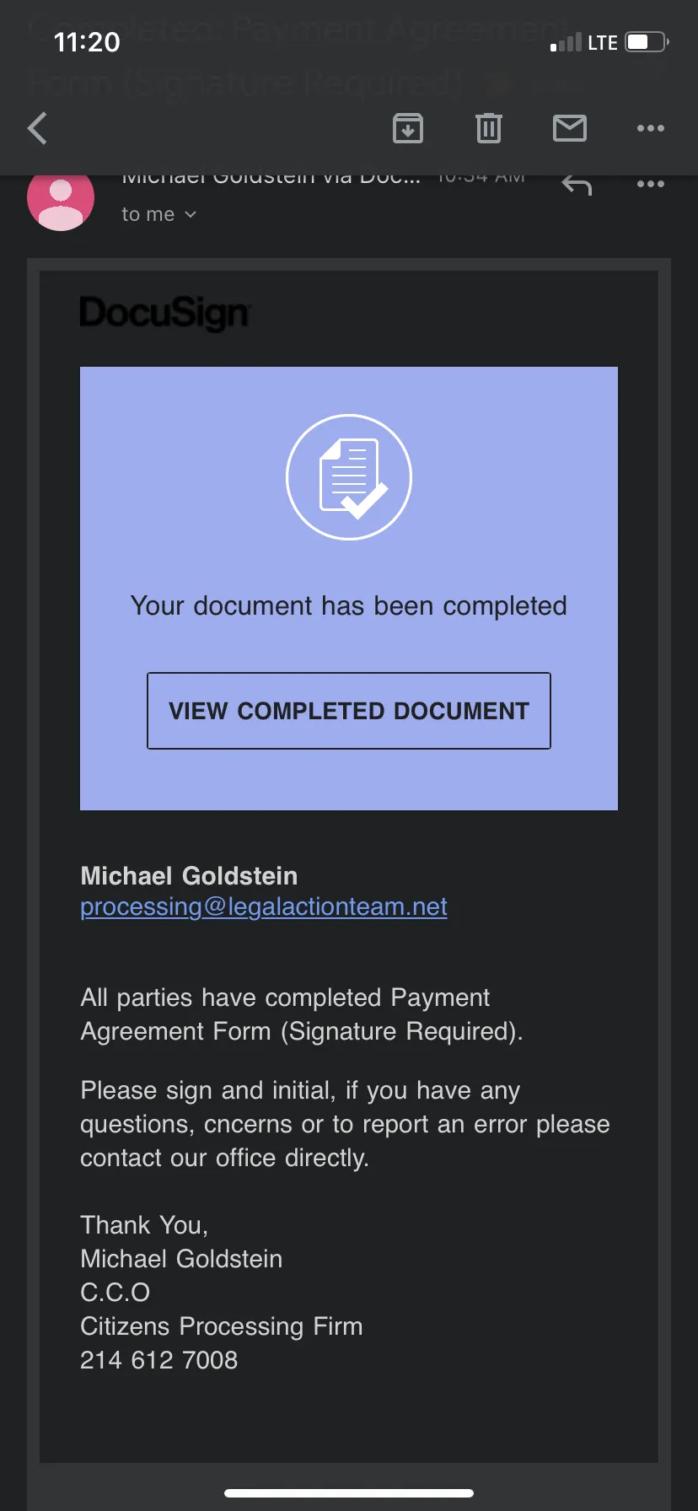Tap the DocuSign logo
This screenshot has height=1511, width=698.
pyautogui.click(x=165, y=313)
